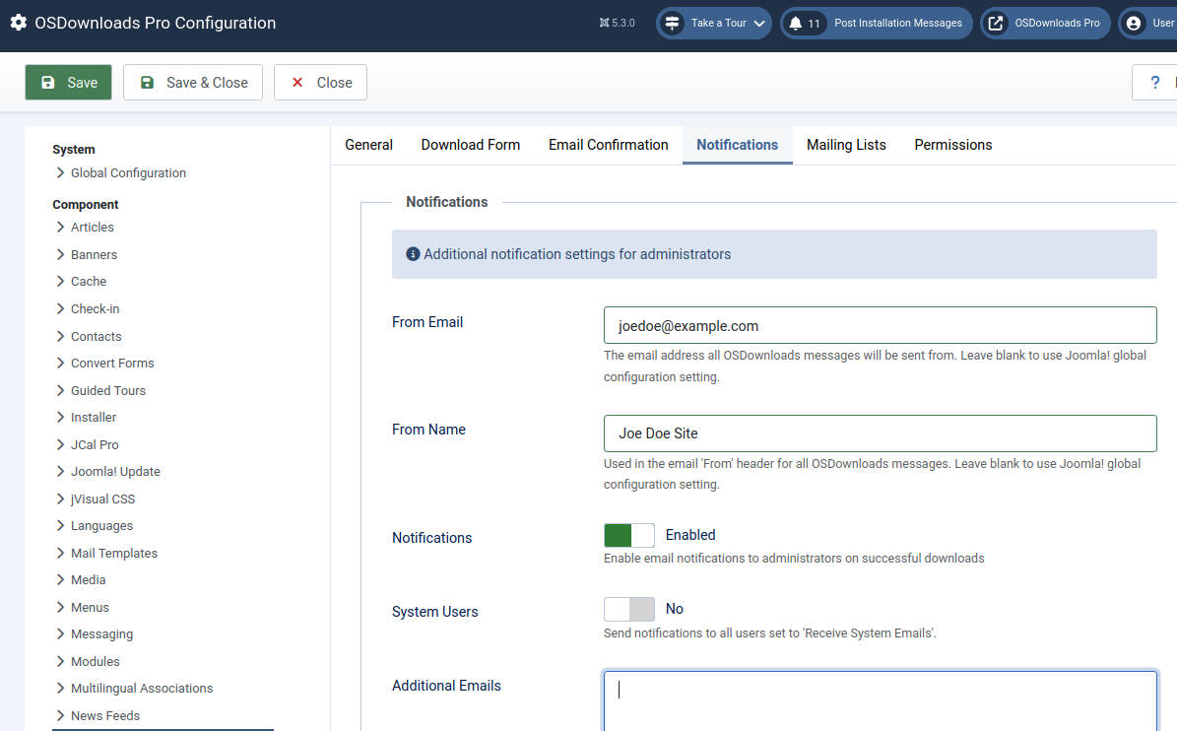Image resolution: width=1177 pixels, height=731 pixels.
Task: Click the floppy disk icon on green Save
Action: point(48,83)
